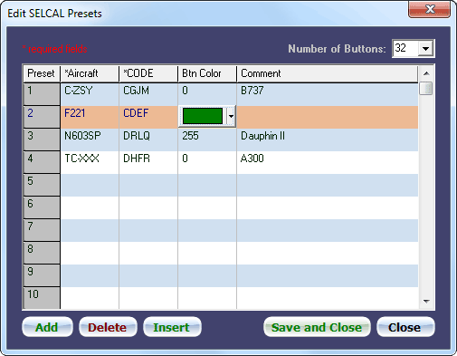Select preset row header 7
457x356 pixels.
pos(42,230)
